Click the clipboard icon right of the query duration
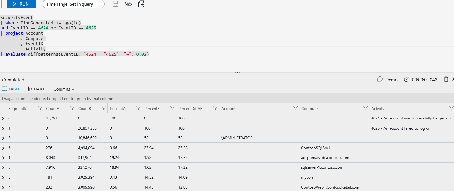Screen dimensions: 454x191 point(446,80)
